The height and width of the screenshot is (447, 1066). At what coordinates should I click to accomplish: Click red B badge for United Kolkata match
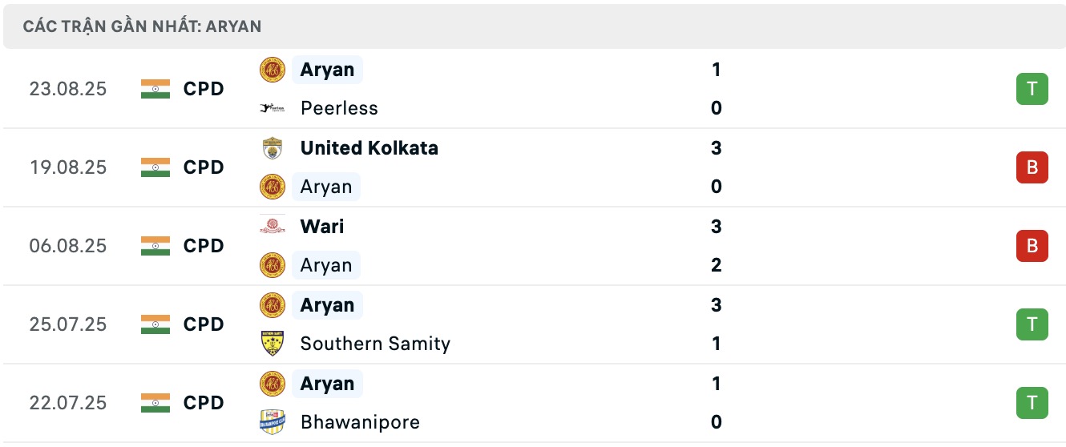[x=1032, y=167]
